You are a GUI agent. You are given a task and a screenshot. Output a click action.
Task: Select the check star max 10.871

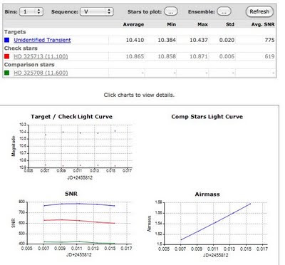coord(199,56)
